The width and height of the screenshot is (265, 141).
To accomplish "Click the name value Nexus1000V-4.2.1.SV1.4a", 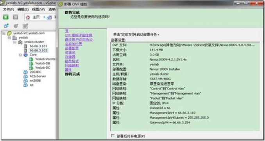I will coord(168,59).
